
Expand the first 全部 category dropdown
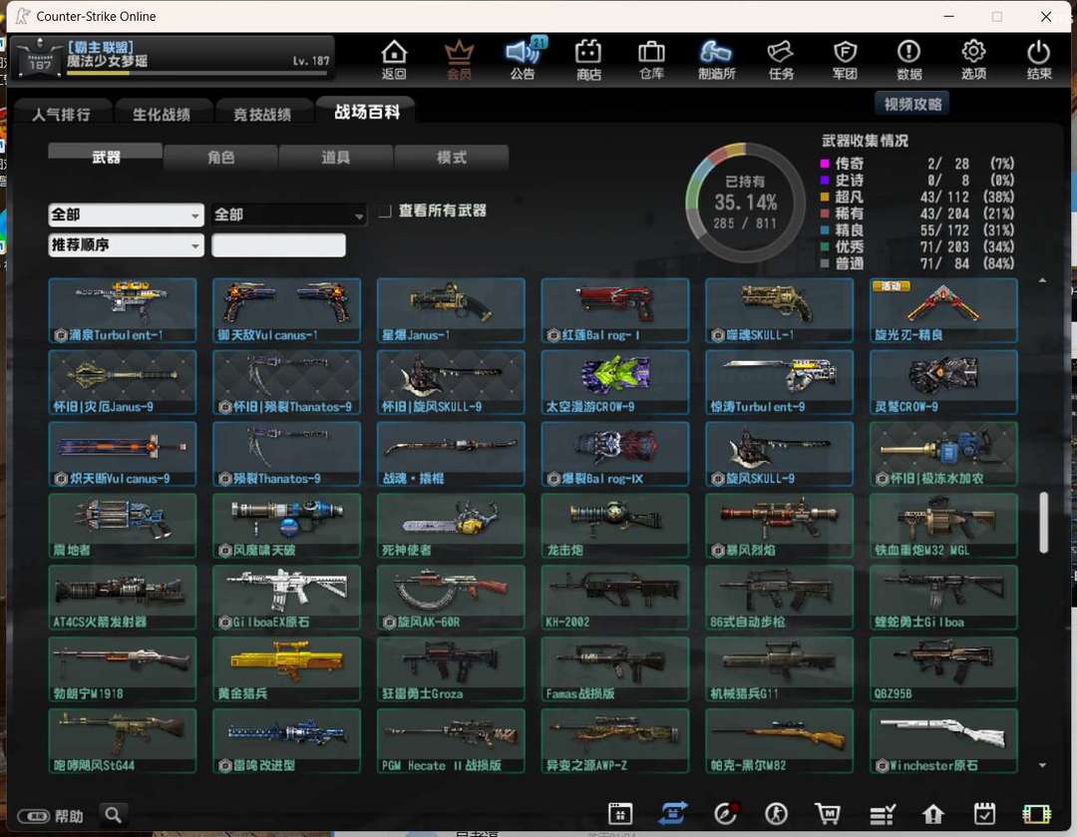[x=126, y=214]
